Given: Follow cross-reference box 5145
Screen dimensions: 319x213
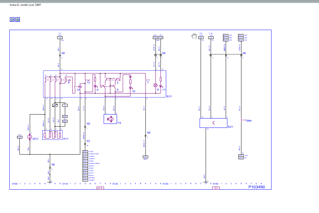Looking at the screenshot, I should click(x=20, y=137).
